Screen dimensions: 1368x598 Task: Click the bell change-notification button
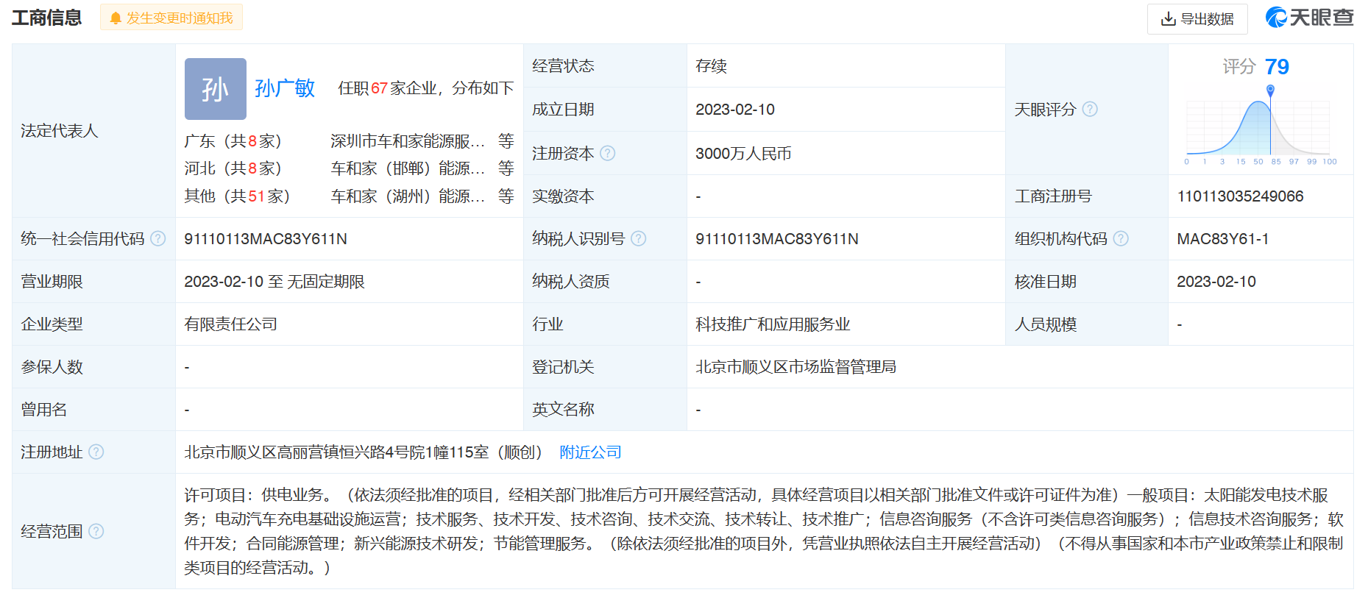pos(171,18)
